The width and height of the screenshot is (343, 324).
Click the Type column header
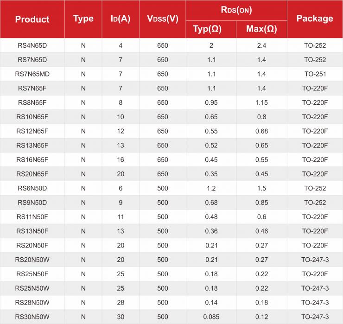[83, 19]
